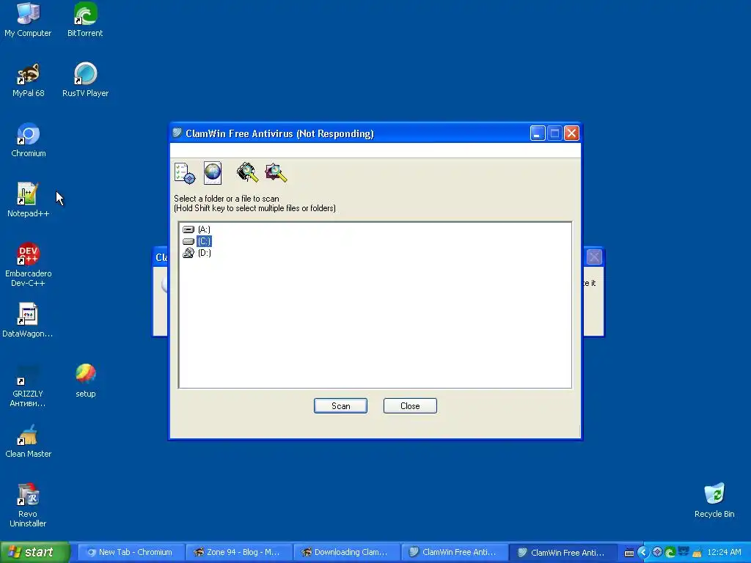Click the 12:24 AM taskbar clock
The width and height of the screenshot is (751, 563).
coord(724,552)
